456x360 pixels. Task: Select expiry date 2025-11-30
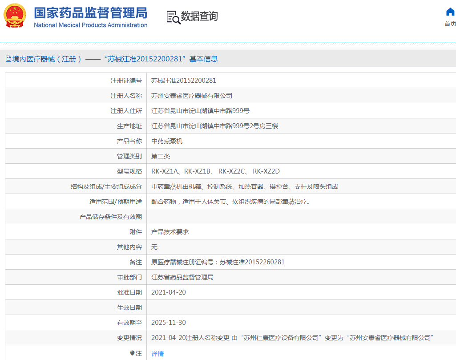point(168,323)
